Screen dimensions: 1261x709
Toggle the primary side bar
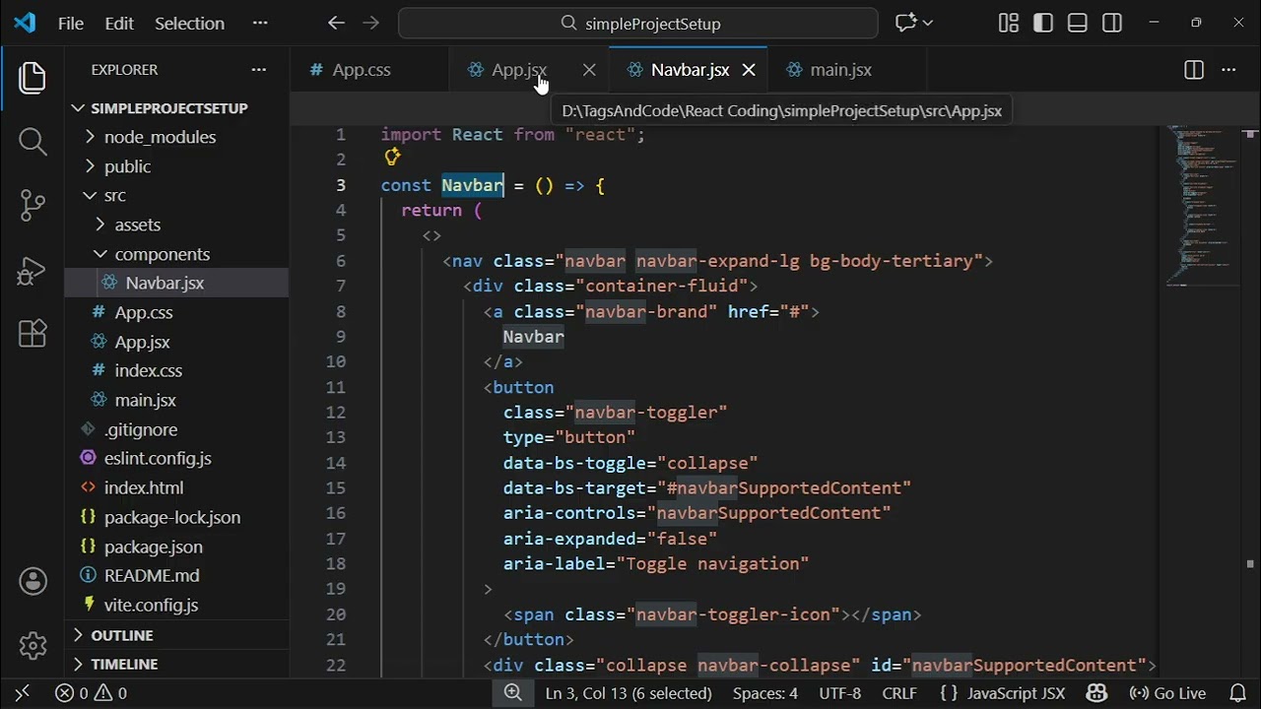[x=1042, y=23]
